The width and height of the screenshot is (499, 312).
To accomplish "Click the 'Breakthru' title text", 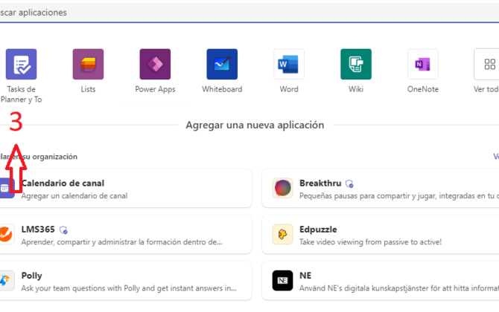I will pos(320,183).
